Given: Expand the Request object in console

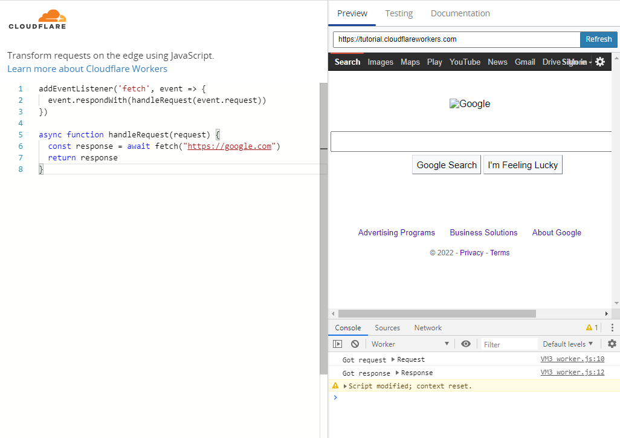Looking at the screenshot, I should (x=393, y=359).
